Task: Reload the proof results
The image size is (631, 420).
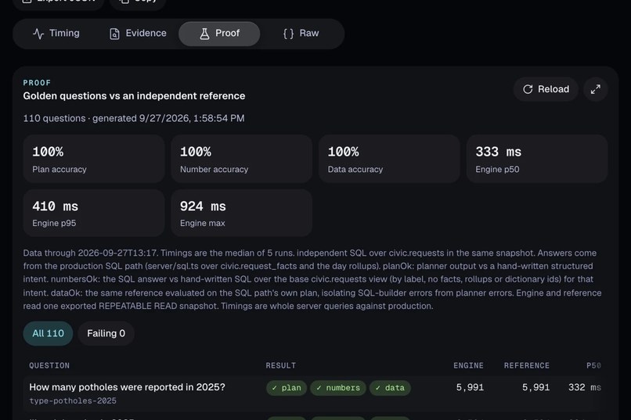Action: [x=546, y=89]
